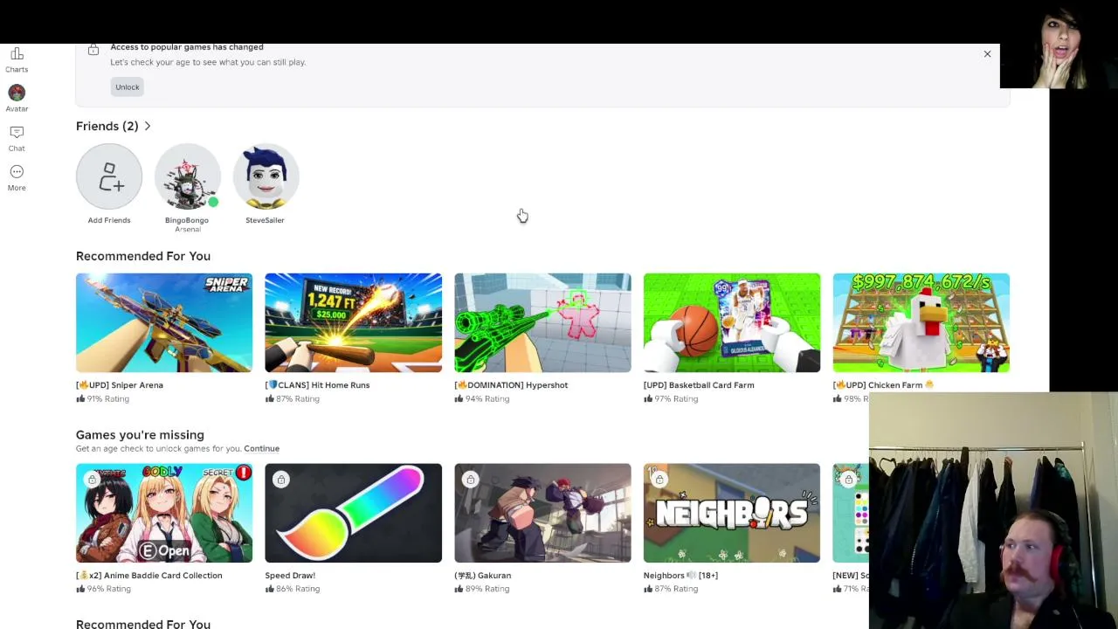Click the '91% Rating' text
1118x629 pixels.
tap(108, 399)
